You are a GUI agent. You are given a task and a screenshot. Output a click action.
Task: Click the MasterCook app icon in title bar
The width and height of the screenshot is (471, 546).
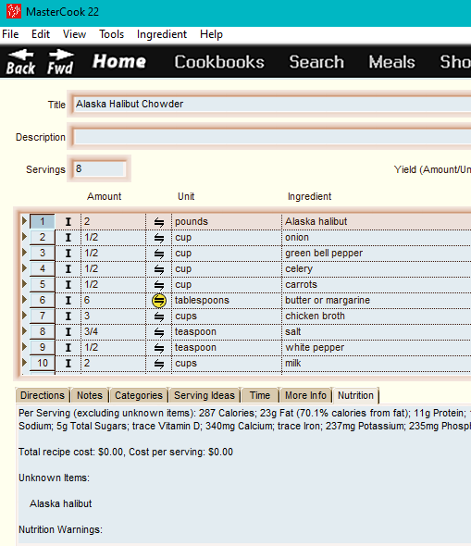coord(14,11)
